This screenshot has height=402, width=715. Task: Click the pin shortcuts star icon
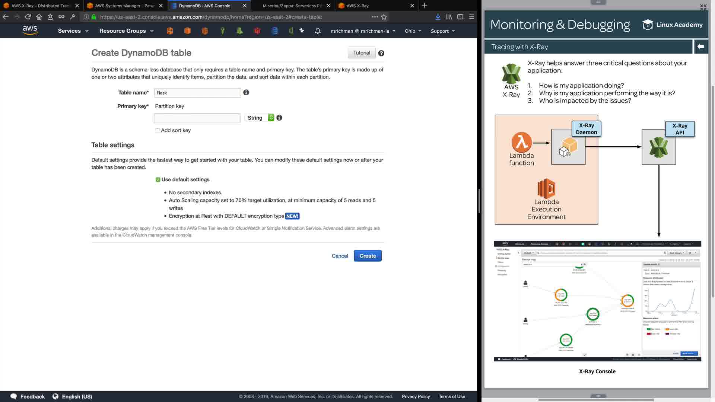(x=302, y=31)
